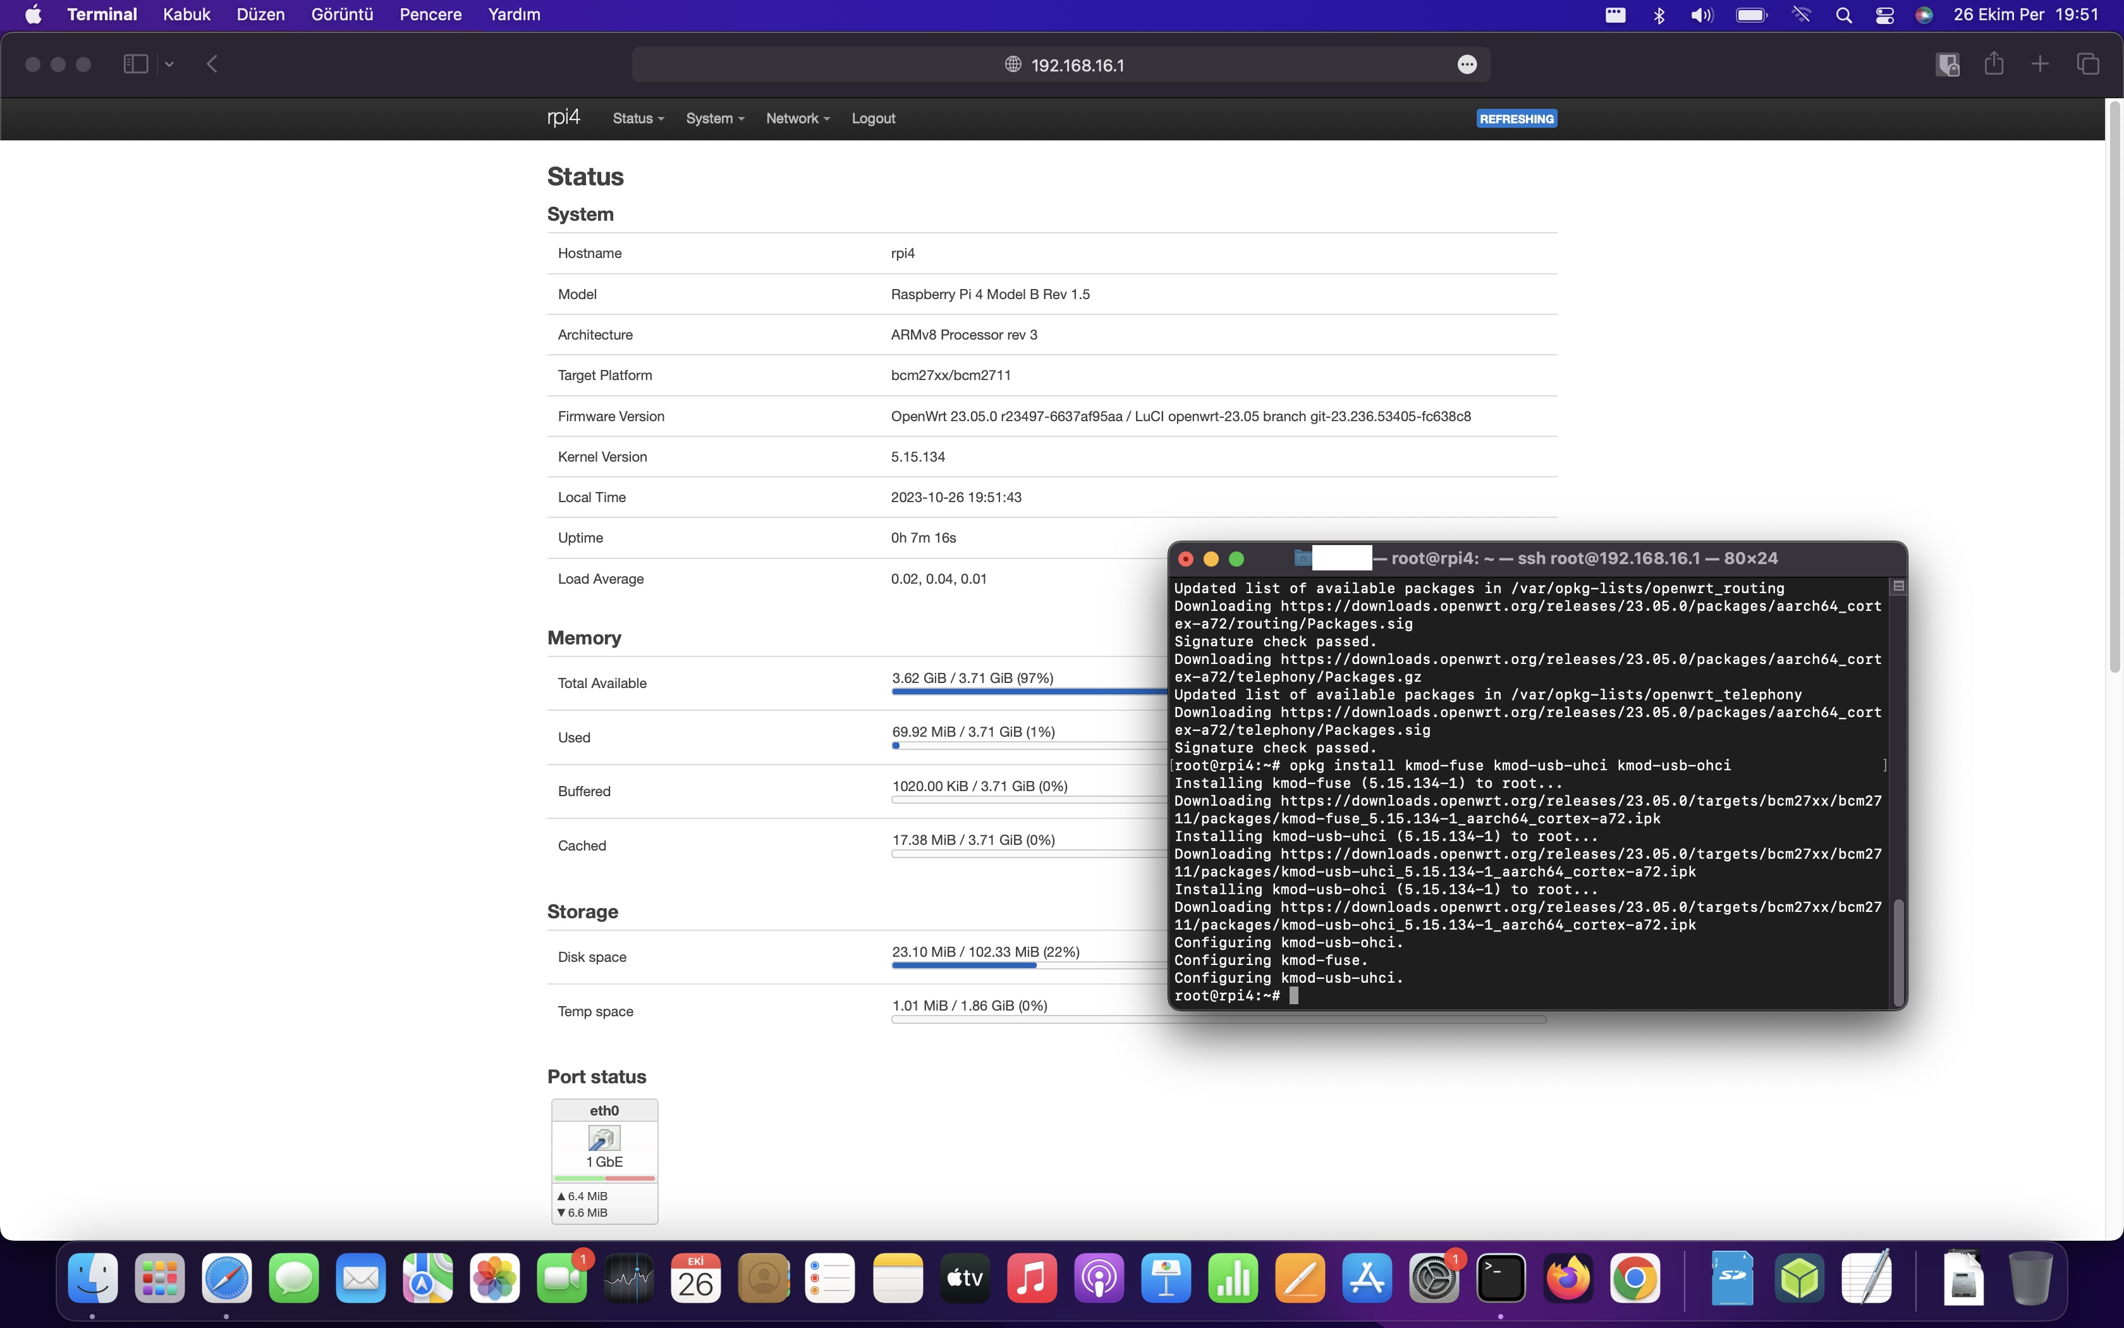Click the privacy report shield icon in Safari
Screen dimensions: 2124x1328
1948,64
